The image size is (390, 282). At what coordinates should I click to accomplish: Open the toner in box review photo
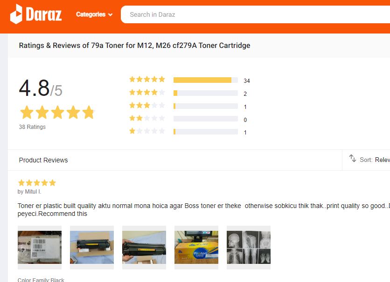(x=92, y=248)
